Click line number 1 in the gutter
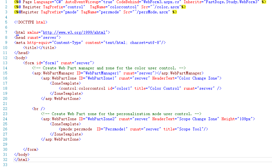Screen dimensions: 272x167 (x=6, y=2)
